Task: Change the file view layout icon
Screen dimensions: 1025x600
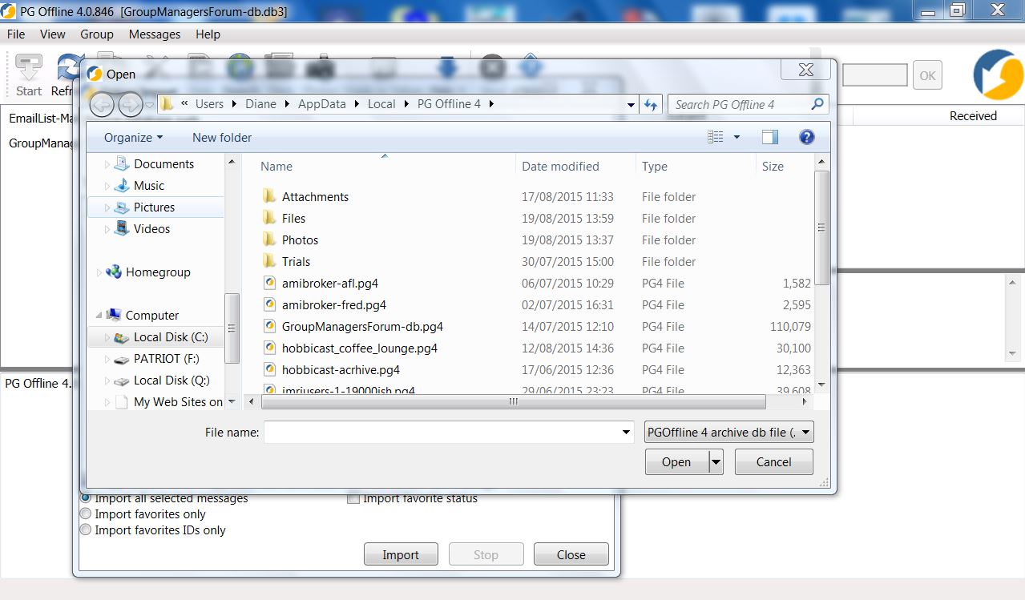Action: (x=716, y=137)
